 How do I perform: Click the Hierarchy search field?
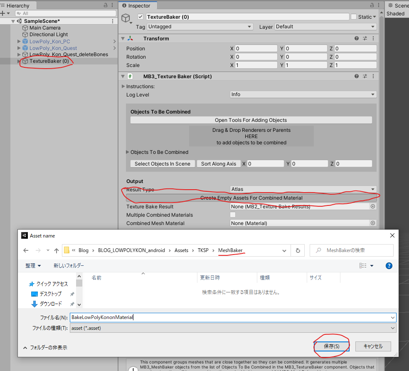pos(66,13)
